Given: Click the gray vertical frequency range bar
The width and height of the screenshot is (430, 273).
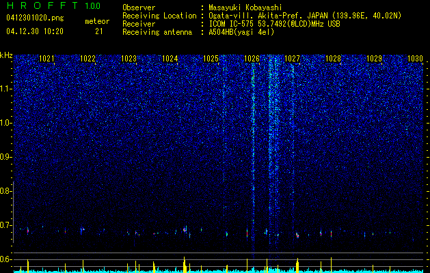Looking at the screenshot, I should 13,212.
